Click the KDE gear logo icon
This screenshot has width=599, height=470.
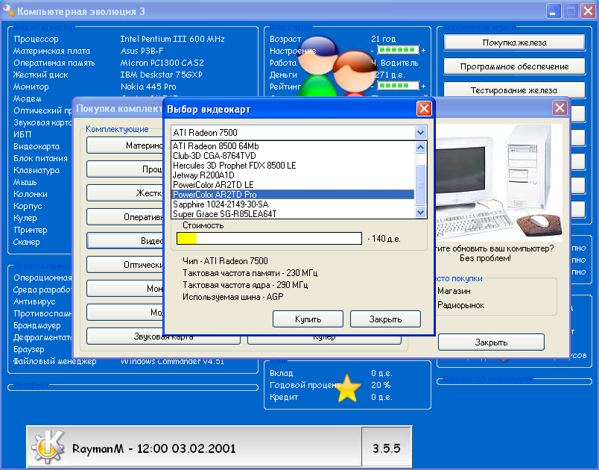pos(48,447)
